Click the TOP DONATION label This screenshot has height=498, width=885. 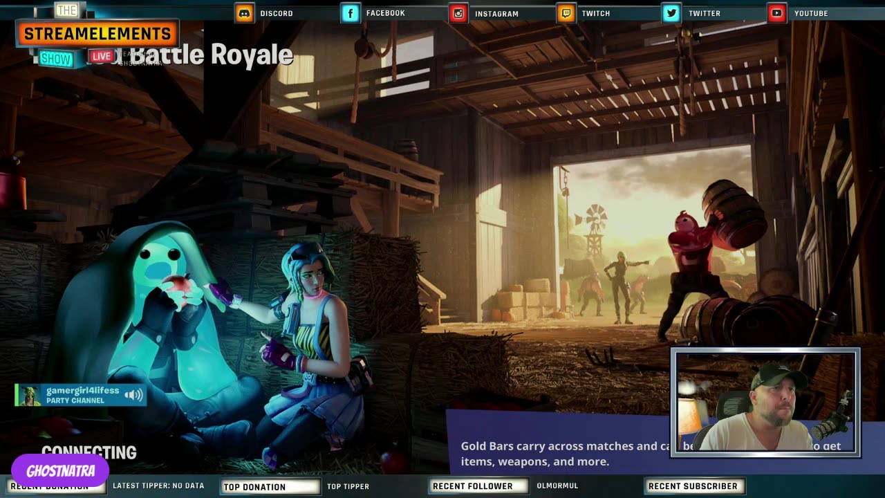tap(270, 487)
